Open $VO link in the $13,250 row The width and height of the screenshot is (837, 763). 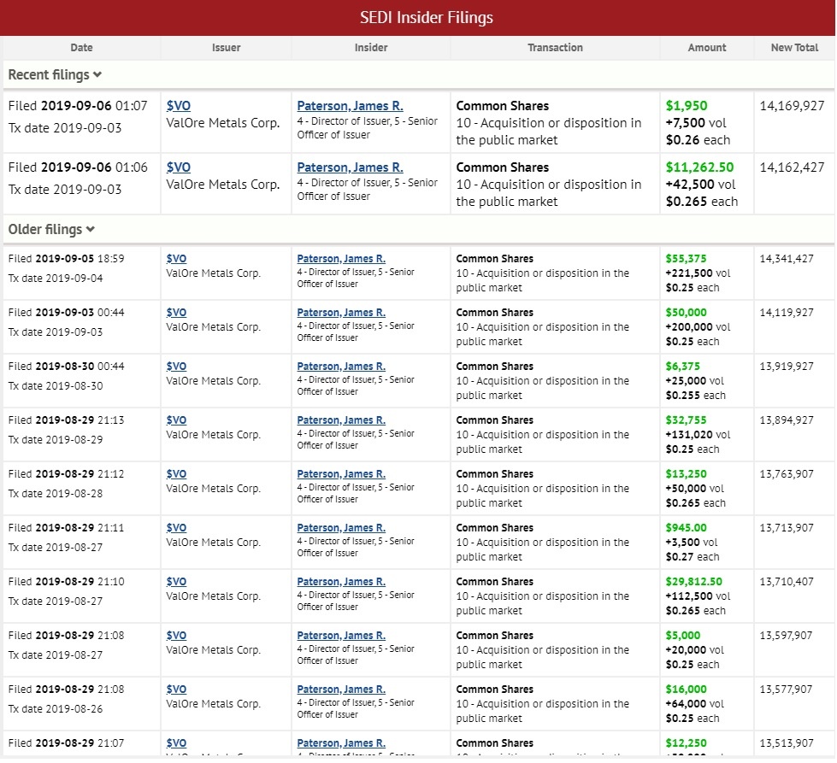[176, 474]
